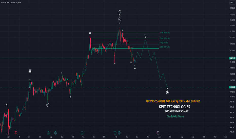Click the LOGARITHIMIC CHART annotation
236x139 pixels.
click(x=177, y=111)
